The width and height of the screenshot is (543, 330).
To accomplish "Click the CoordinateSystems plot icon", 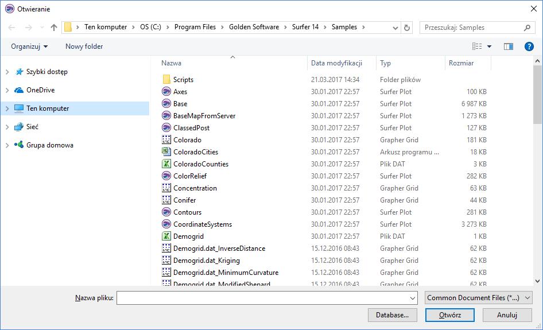I will pos(166,224).
